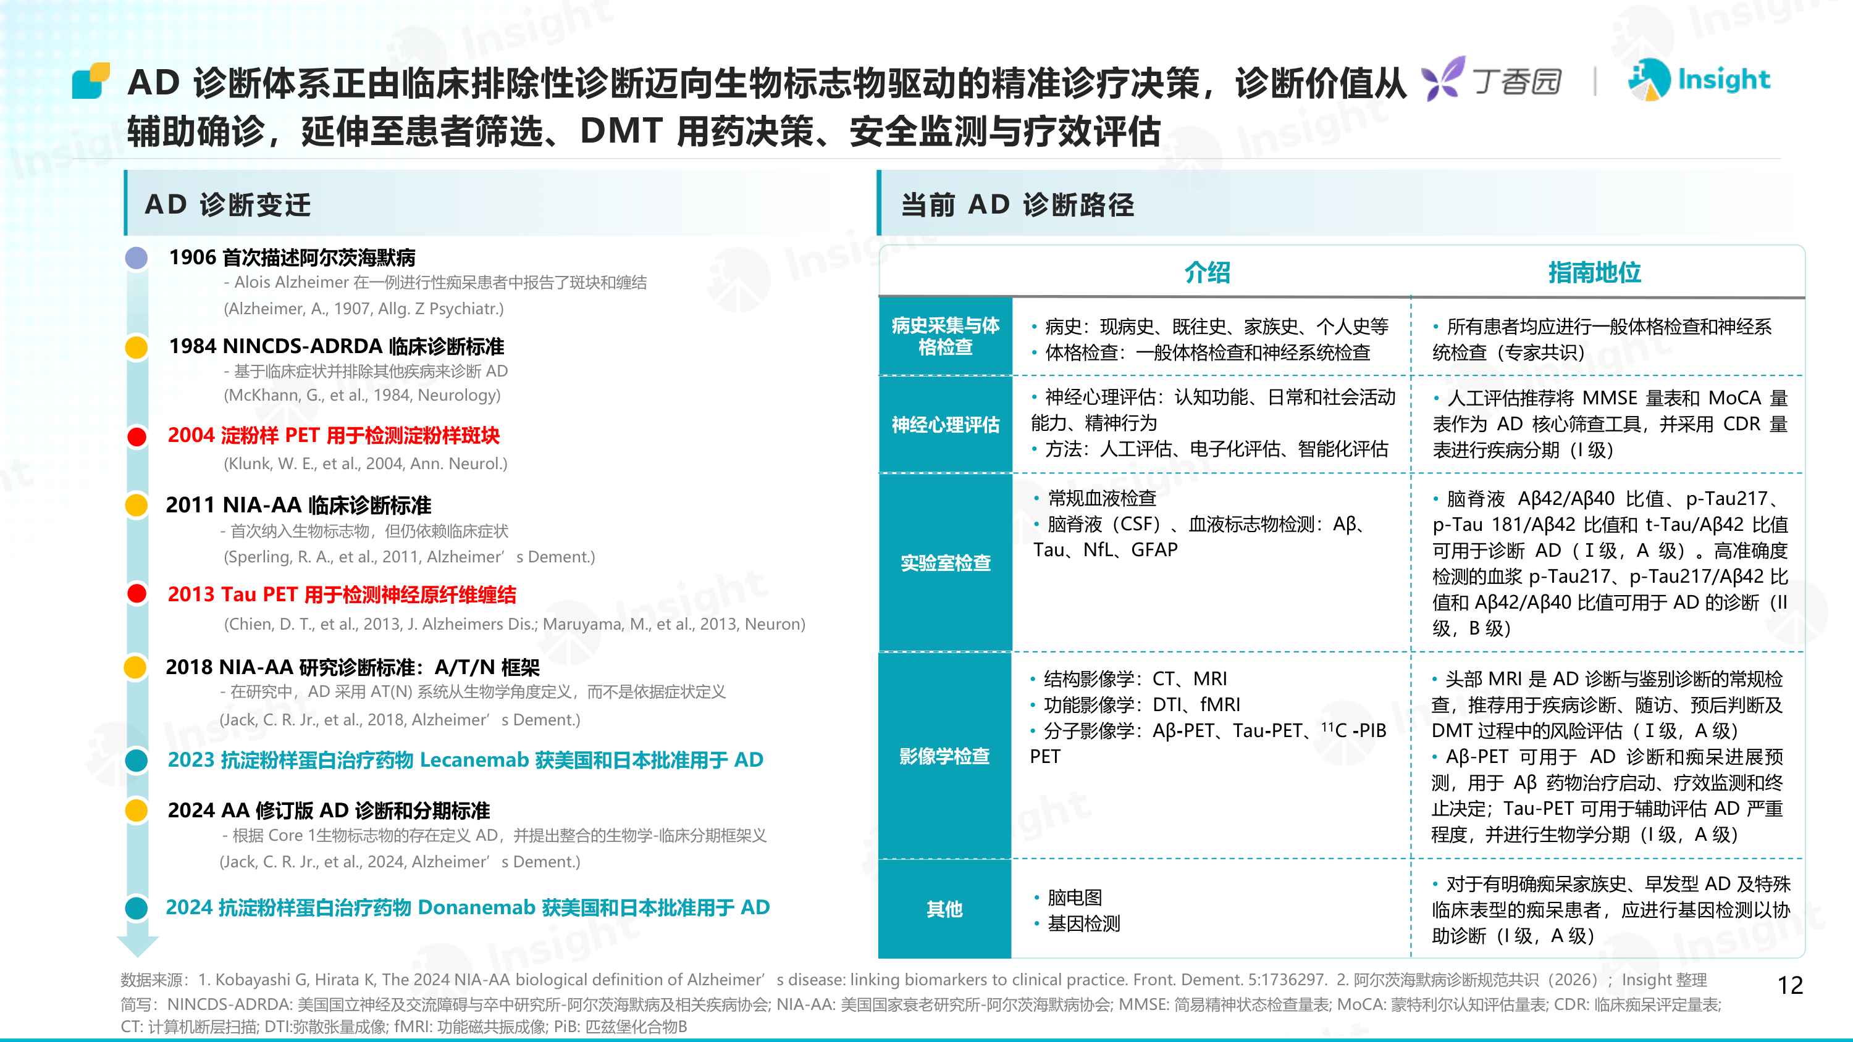Click citation (McKhann, G., et al., 1984, Neurology)
The image size is (1853, 1042).
click(x=362, y=395)
